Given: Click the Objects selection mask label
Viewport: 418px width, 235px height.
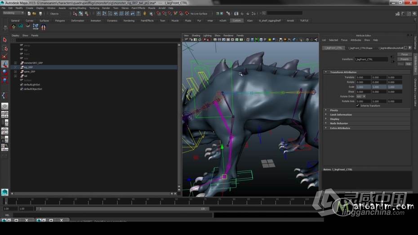Looking at the screenshot, I should (54, 13).
